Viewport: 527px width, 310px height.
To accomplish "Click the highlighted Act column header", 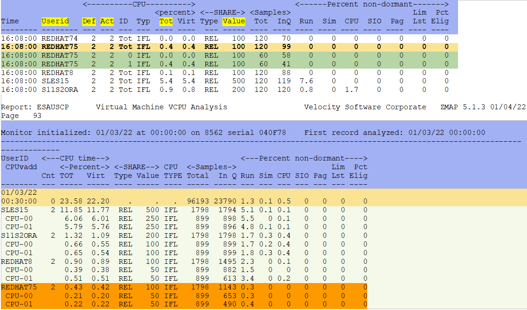I will click(107, 21).
